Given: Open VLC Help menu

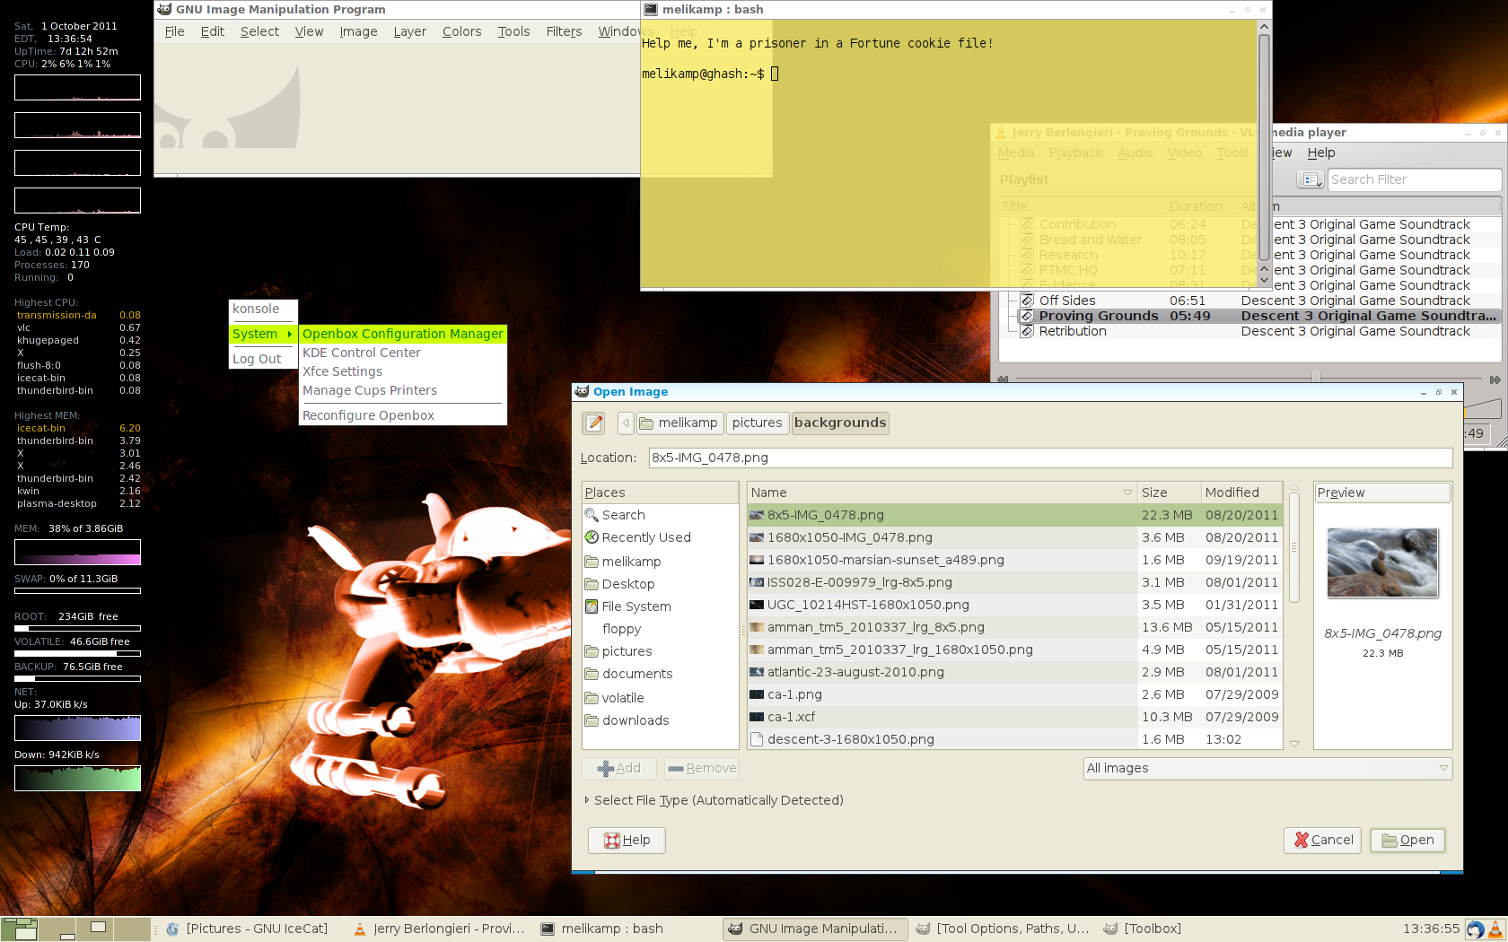Looking at the screenshot, I should click(x=1320, y=153).
